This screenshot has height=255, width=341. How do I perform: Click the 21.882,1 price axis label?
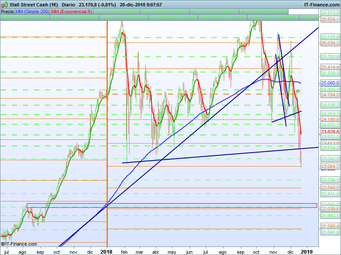[x=330, y=215]
